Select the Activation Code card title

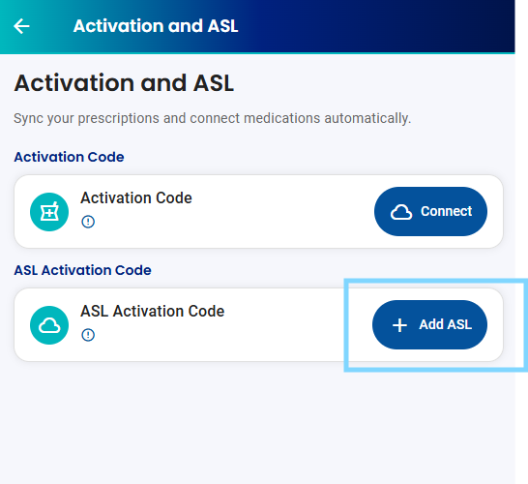[136, 197]
